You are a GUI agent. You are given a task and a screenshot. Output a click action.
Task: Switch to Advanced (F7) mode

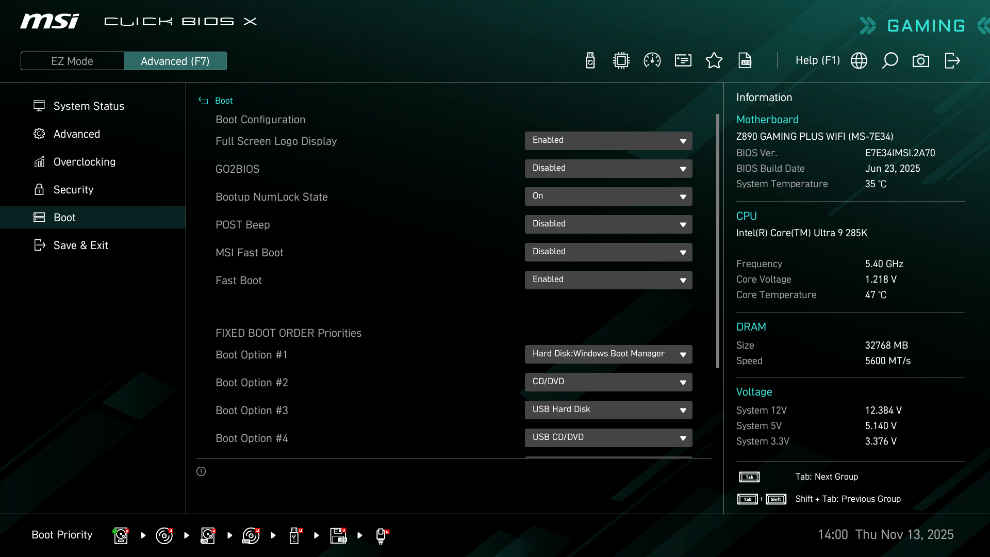[x=175, y=61]
